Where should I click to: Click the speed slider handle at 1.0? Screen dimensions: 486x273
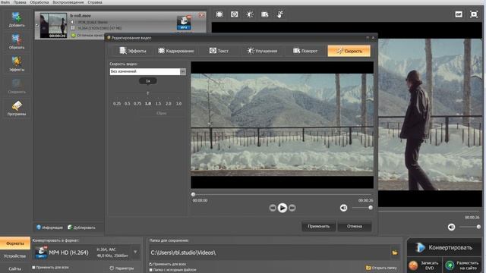[x=148, y=93]
